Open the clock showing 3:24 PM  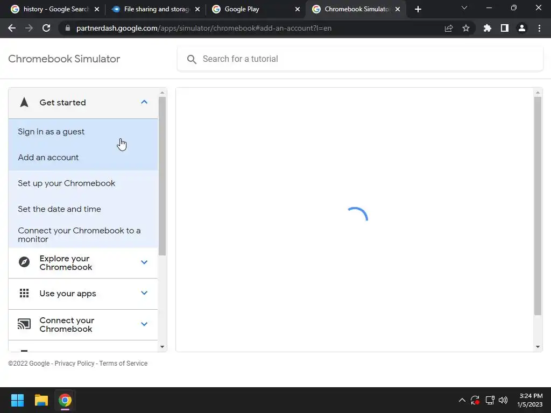530,400
